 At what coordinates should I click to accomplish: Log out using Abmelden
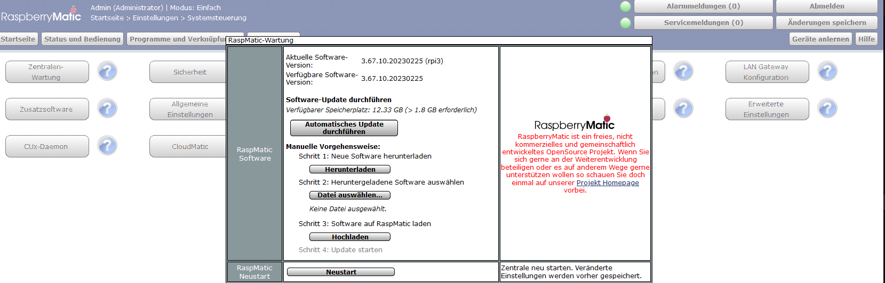point(827,6)
